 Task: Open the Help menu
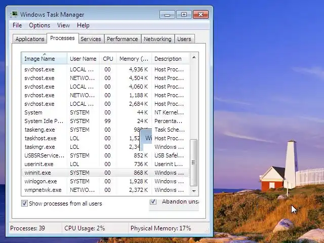coord(83,25)
